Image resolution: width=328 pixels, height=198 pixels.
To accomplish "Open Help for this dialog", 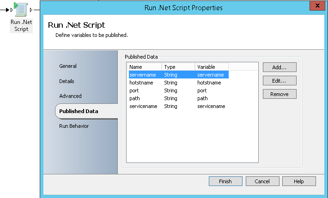I will click(x=299, y=181).
